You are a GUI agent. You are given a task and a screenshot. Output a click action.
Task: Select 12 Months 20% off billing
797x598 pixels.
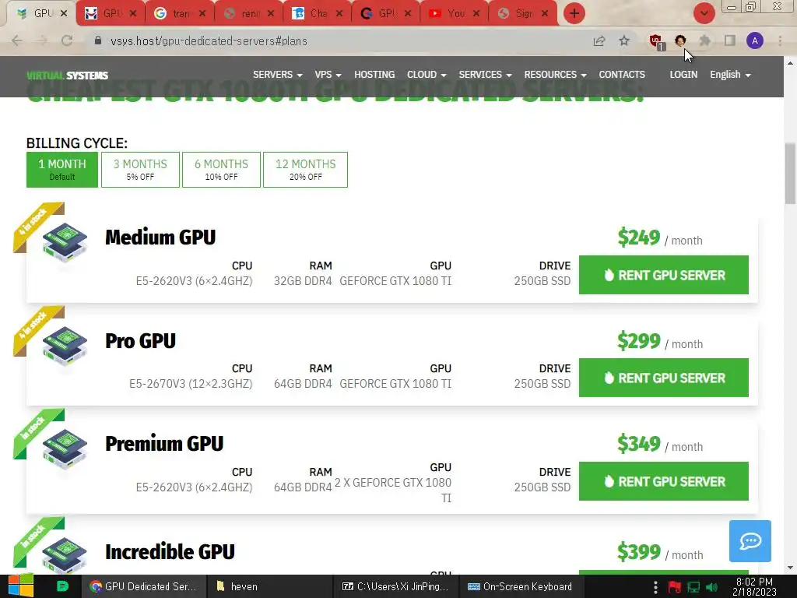click(x=305, y=169)
